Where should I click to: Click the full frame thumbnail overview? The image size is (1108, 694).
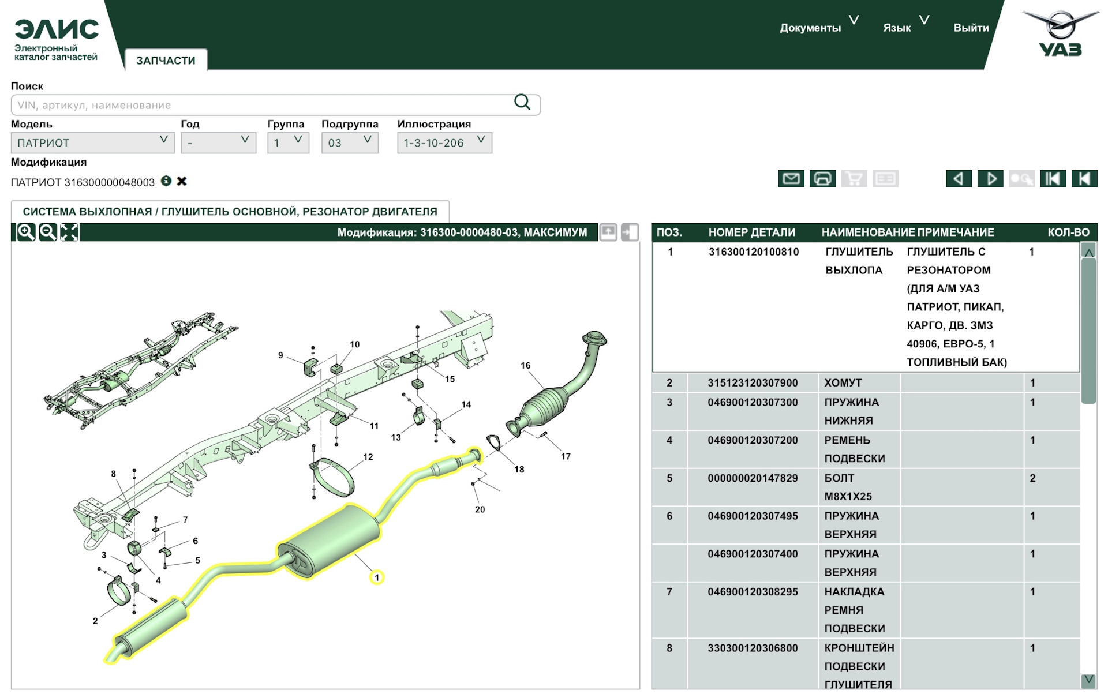pos(141,371)
